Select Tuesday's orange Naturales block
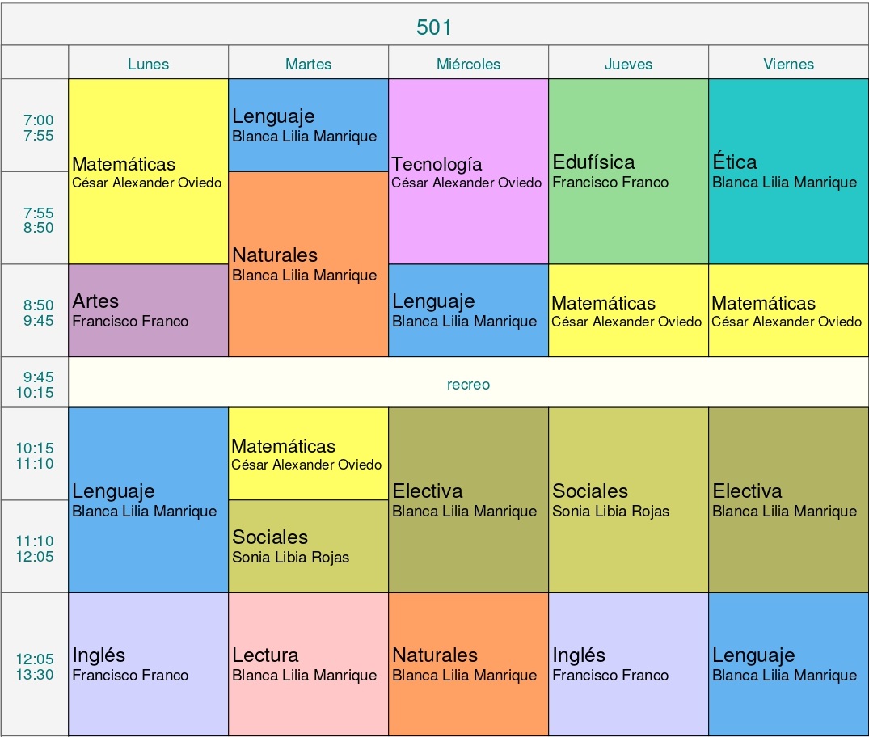The image size is (869, 737). tap(308, 264)
